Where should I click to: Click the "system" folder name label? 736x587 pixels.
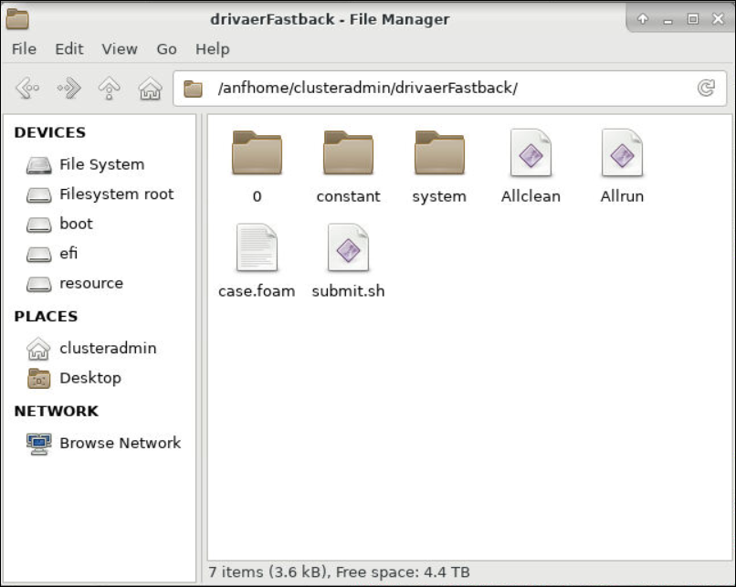click(439, 196)
